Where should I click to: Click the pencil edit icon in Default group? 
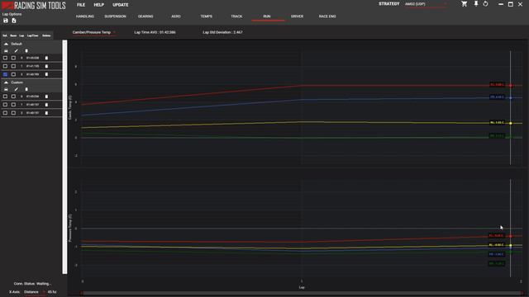(16, 51)
